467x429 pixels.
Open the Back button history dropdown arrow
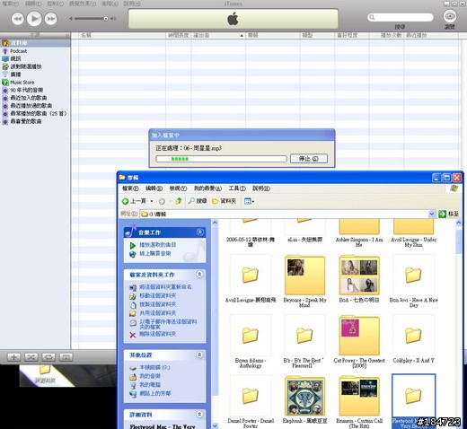click(x=152, y=201)
